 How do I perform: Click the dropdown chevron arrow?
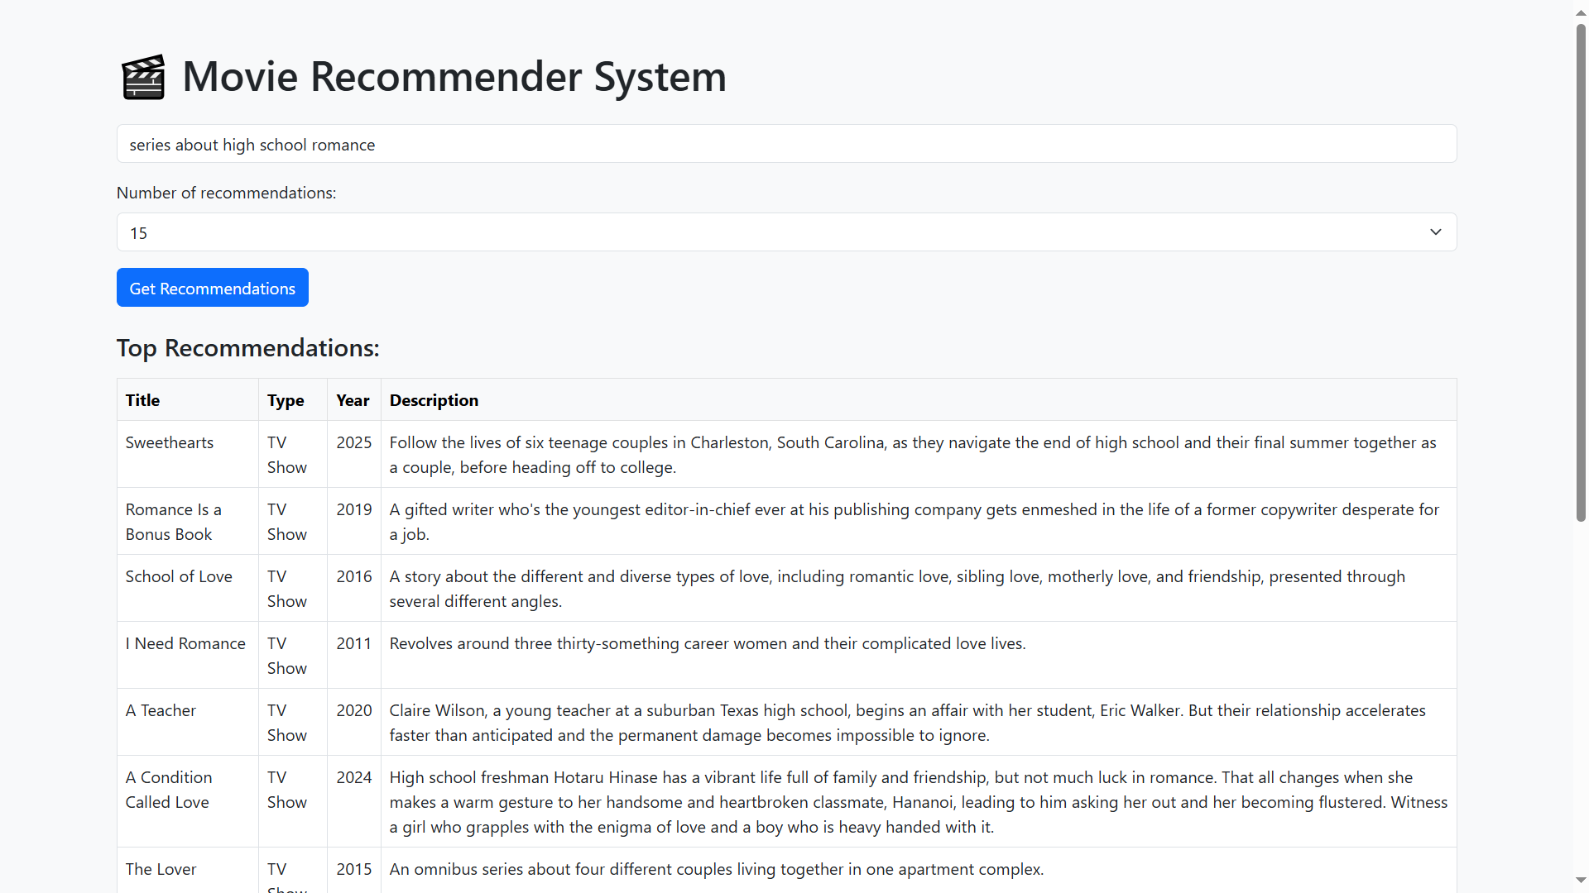coord(1435,232)
